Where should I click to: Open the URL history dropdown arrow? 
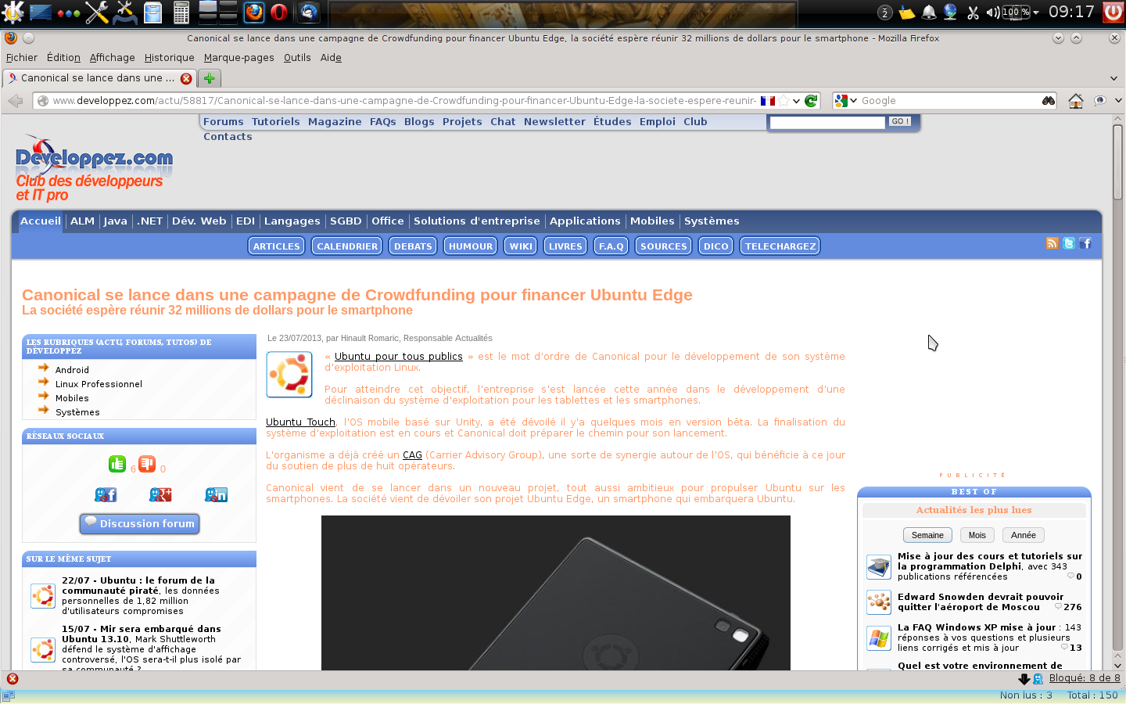[796, 101]
